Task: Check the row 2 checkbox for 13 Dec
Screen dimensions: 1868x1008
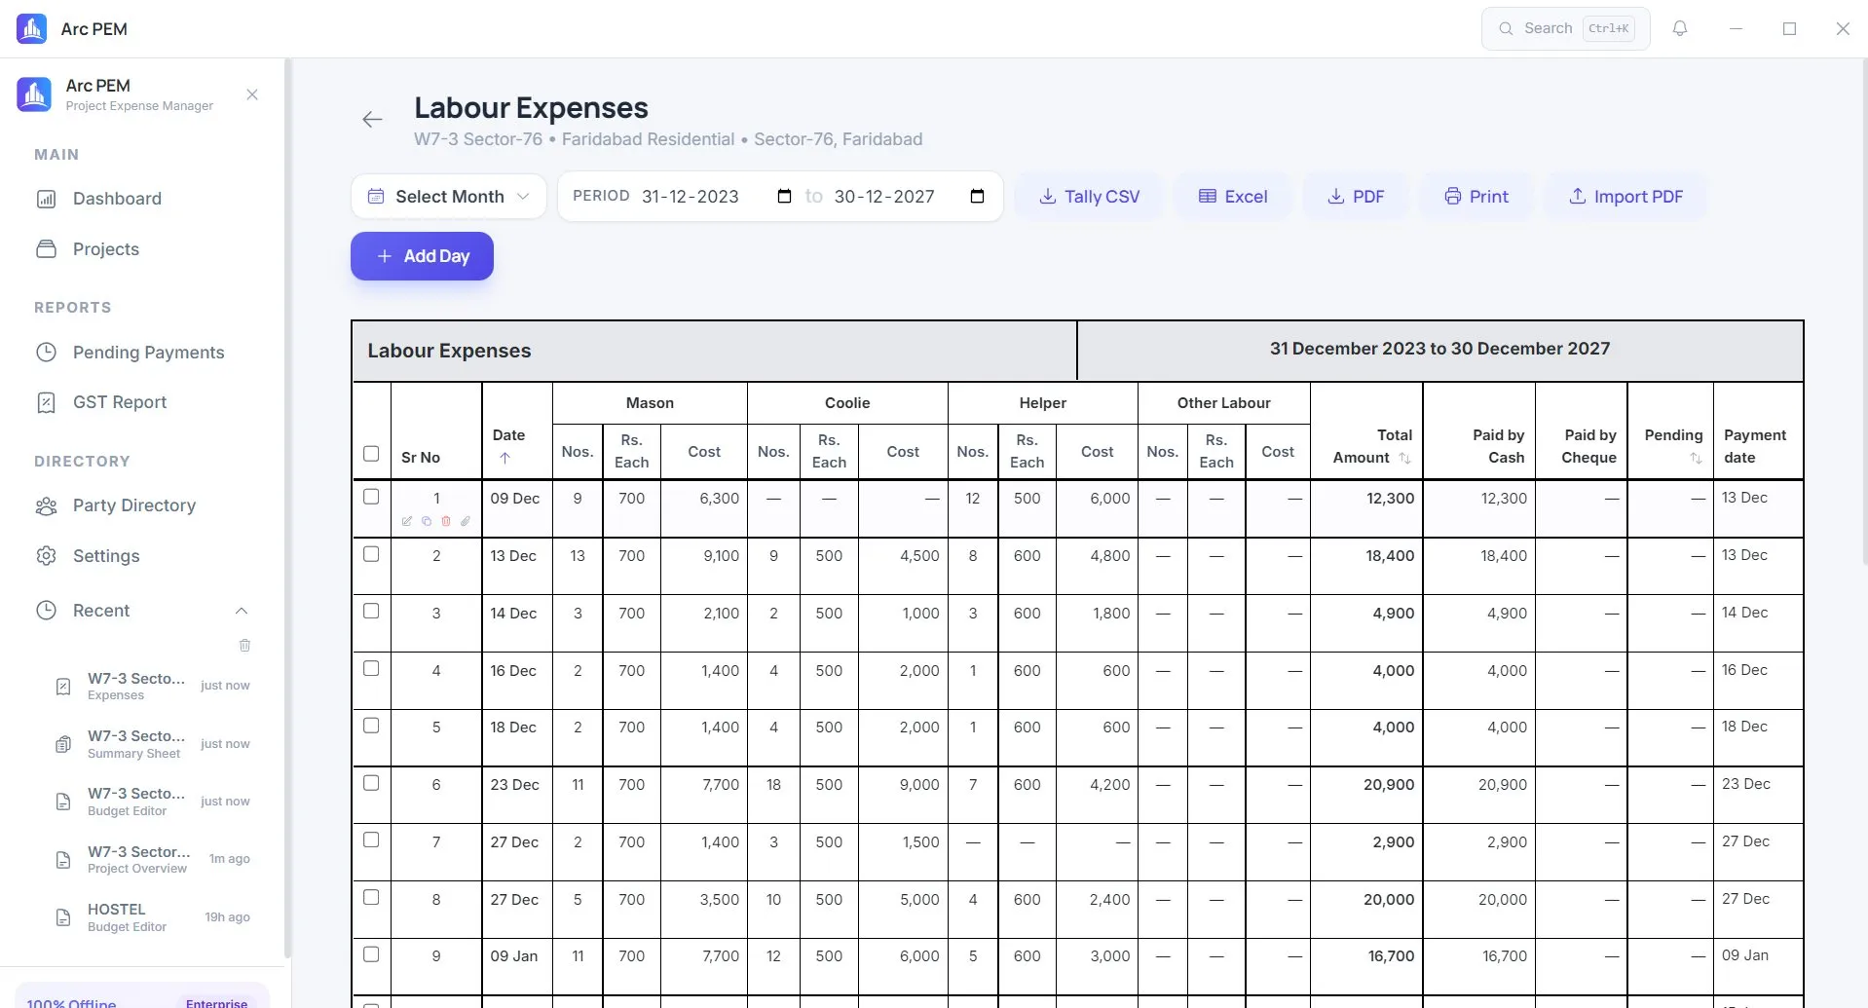Action: point(371,554)
